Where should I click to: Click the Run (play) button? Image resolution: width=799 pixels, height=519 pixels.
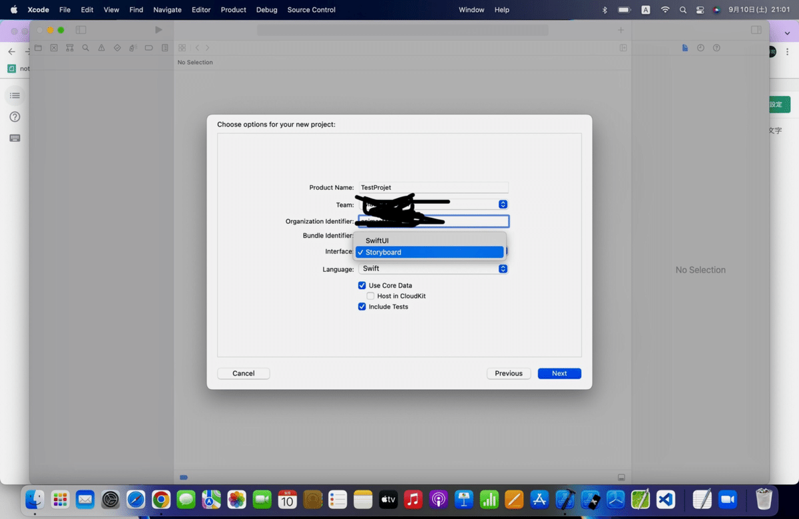158,30
